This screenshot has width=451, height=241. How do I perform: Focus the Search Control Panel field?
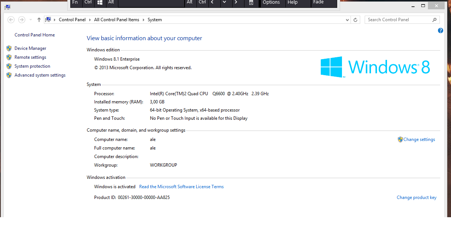pyautogui.click(x=398, y=20)
